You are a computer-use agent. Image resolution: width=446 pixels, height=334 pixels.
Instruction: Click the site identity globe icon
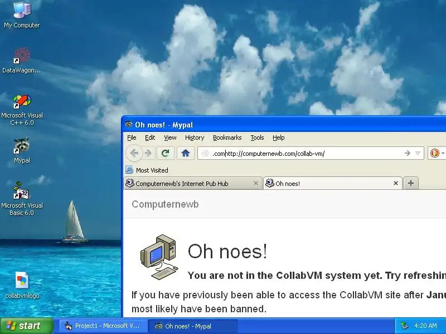coord(205,154)
